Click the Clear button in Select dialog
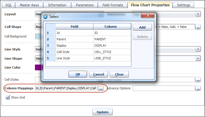 coord(119,74)
